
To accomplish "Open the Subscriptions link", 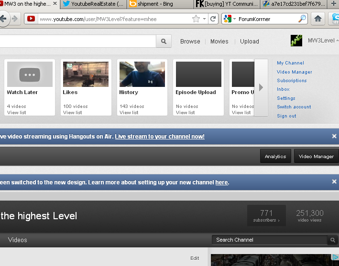I will [292, 81].
